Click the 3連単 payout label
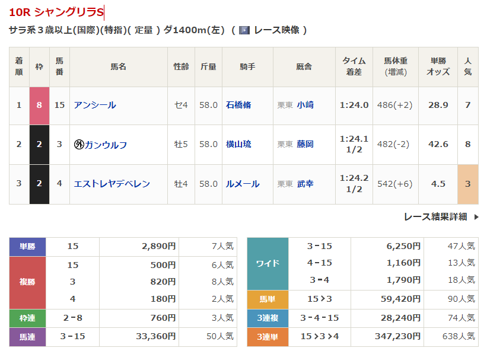Screen dimensions: 487x351 [268, 336]
